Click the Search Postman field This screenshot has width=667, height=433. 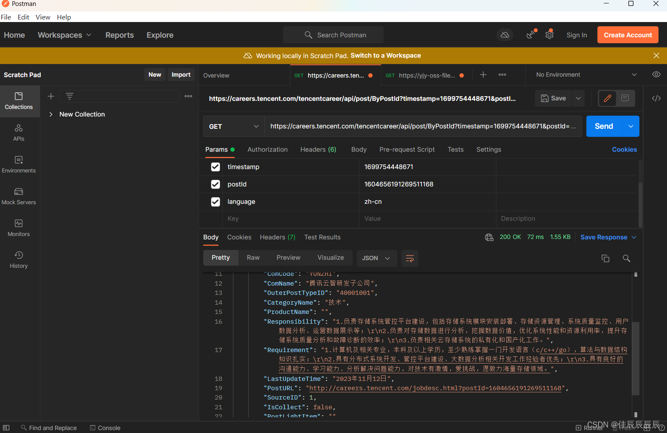333,35
